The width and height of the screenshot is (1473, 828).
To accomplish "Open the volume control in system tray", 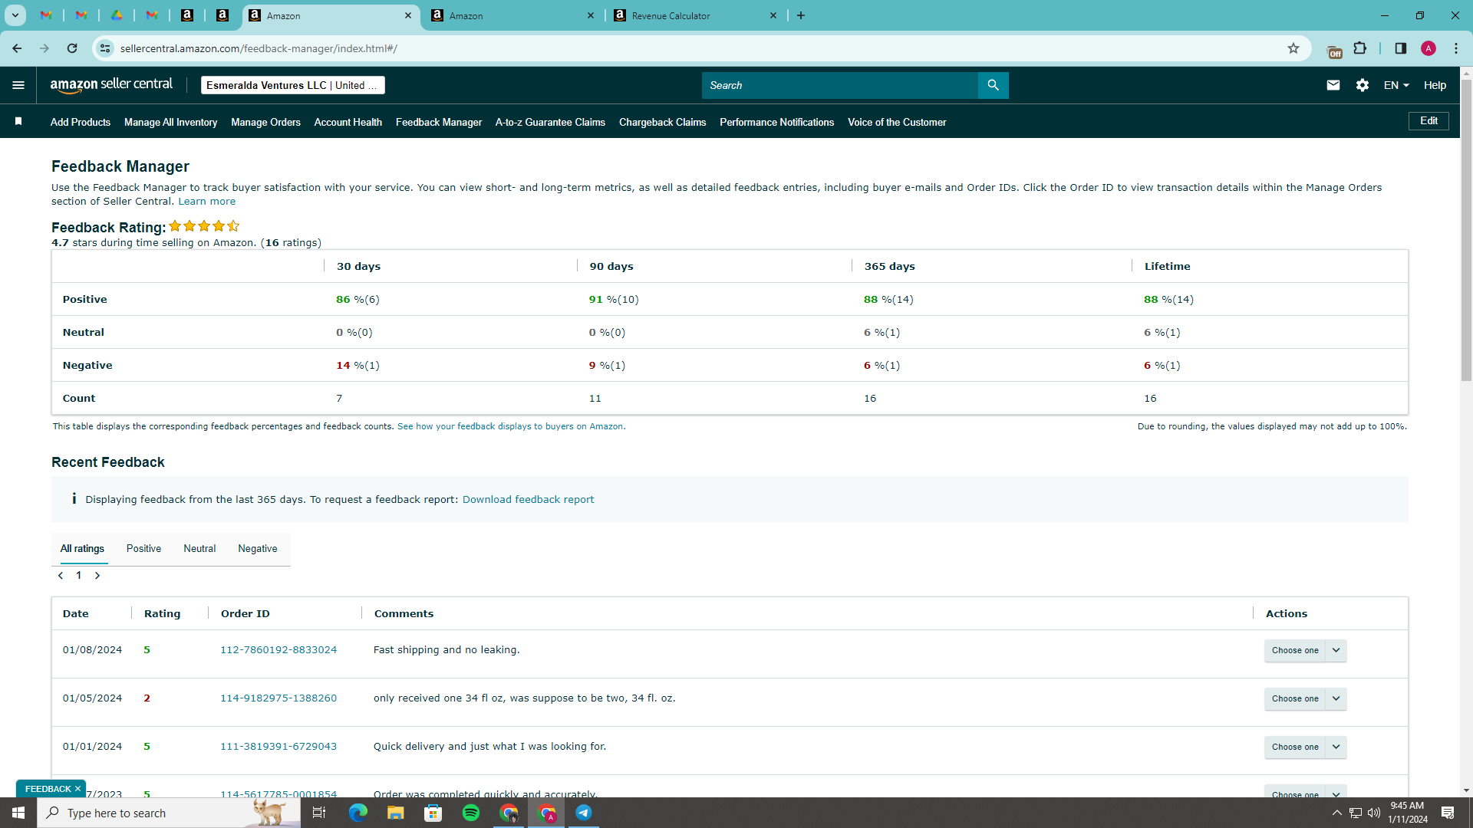I will (x=1373, y=813).
